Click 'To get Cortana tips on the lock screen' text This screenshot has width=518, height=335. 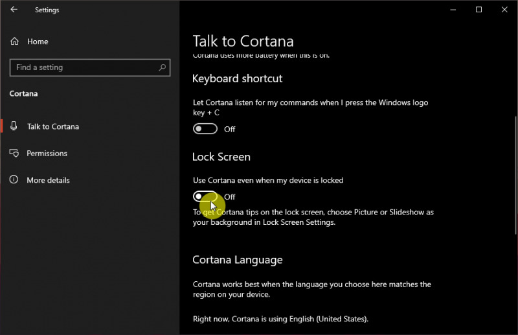coord(313,217)
